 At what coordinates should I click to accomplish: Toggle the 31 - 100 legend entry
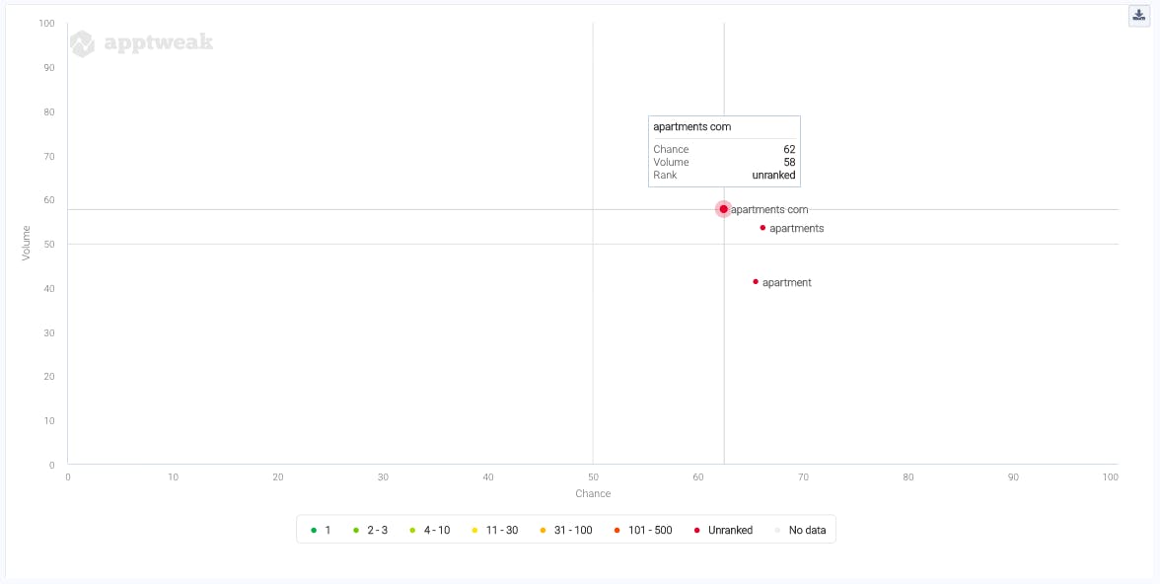point(565,530)
